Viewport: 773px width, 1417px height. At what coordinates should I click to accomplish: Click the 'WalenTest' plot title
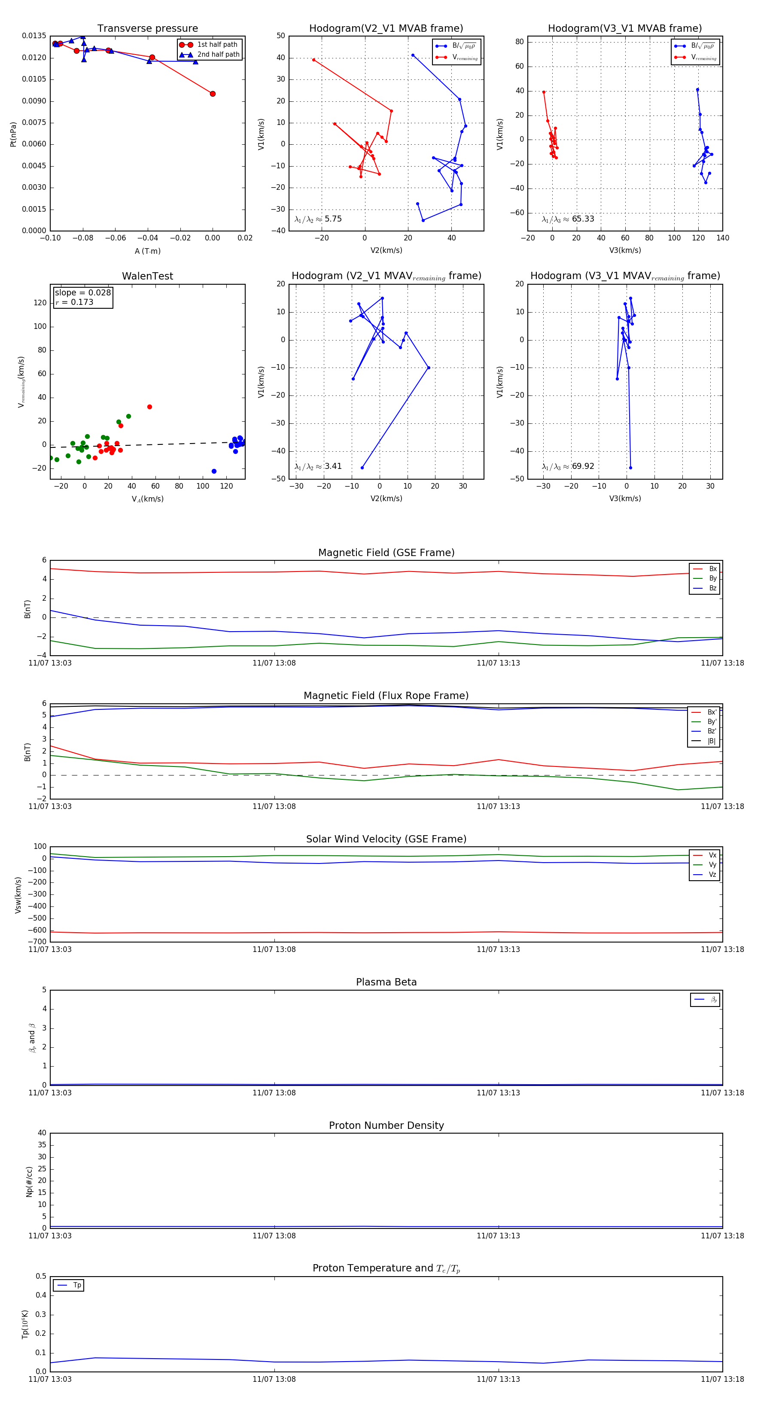(147, 276)
